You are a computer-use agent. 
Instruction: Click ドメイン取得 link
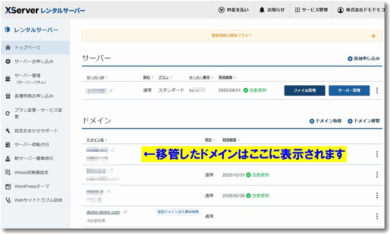tap(325, 121)
